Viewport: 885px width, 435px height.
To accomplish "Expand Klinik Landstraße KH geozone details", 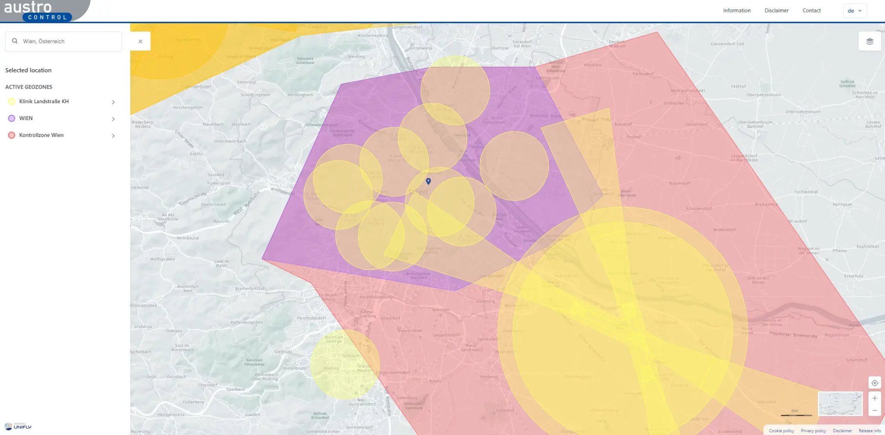I will pyautogui.click(x=113, y=102).
